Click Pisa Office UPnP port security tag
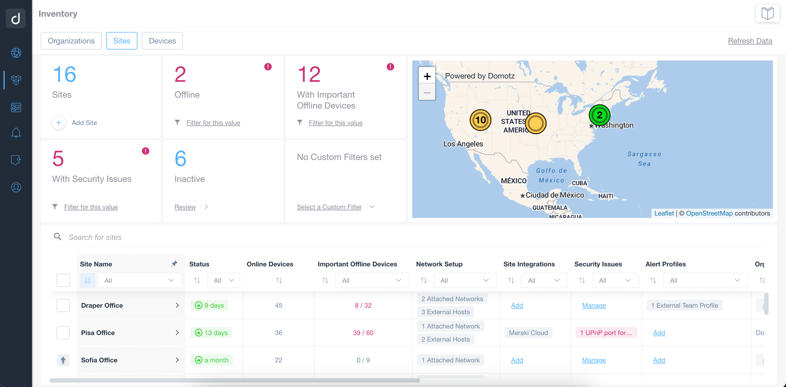 click(606, 333)
